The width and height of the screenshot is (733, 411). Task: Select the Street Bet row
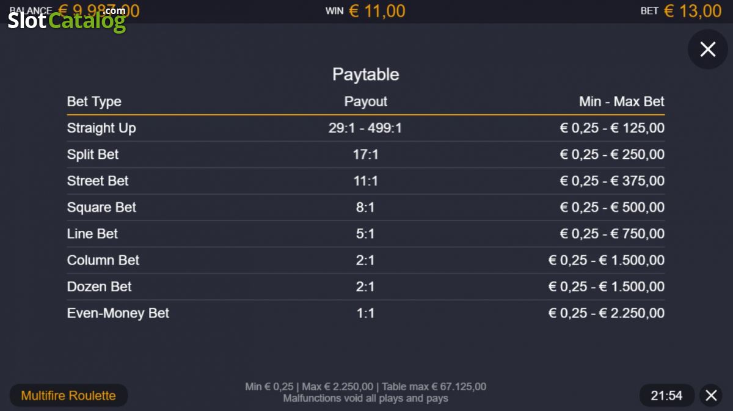(366, 181)
